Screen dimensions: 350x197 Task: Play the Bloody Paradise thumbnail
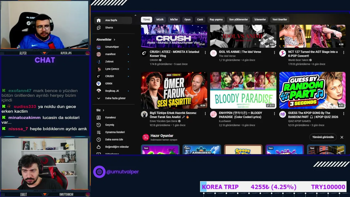click(243, 90)
